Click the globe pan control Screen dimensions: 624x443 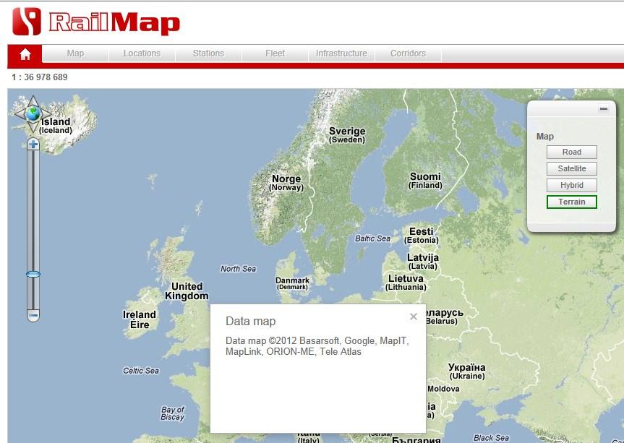coord(33,113)
